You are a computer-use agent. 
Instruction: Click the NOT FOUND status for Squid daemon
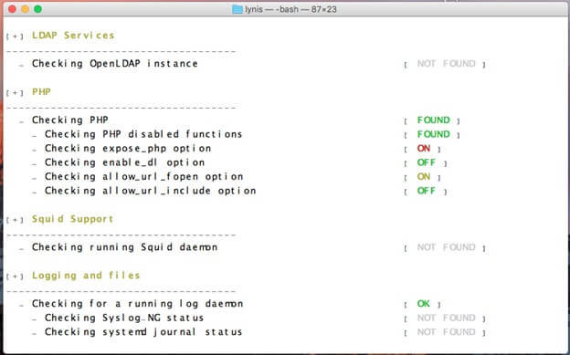click(x=446, y=248)
